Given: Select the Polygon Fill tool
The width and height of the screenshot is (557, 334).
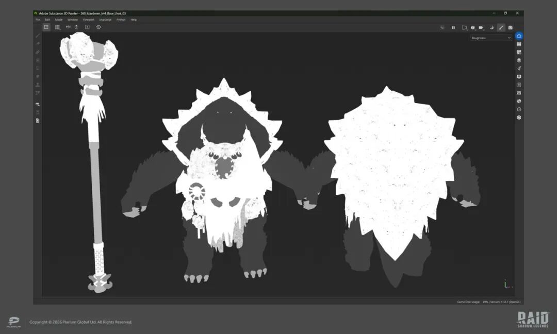Looking at the screenshot, I should point(38,60).
